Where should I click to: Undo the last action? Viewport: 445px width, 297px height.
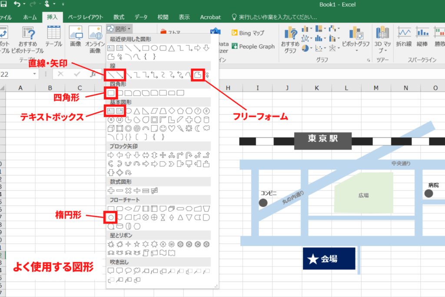[x=17, y=4]
